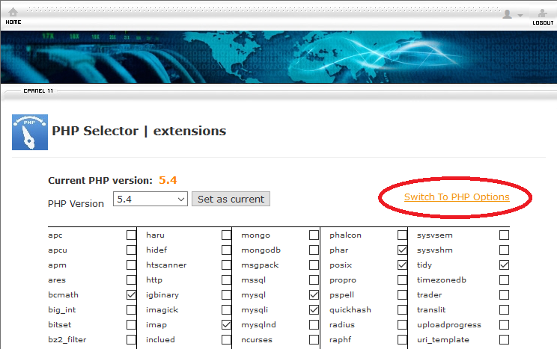Viewport: 557px width, 349px height.
Task: Enable the apc extension checkbox
Action: coord(131,235)
